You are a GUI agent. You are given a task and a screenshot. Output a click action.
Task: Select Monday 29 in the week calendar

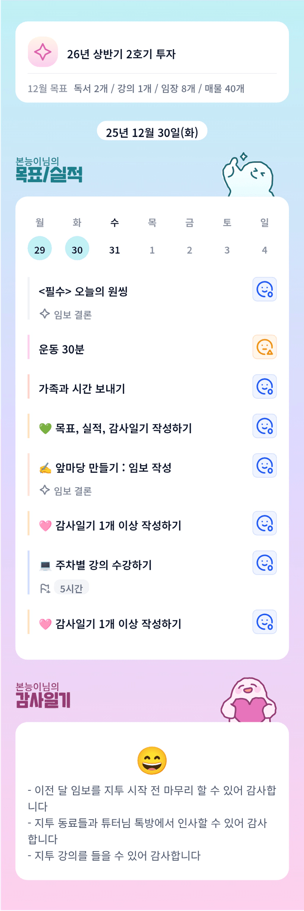[x=40, y=248]
